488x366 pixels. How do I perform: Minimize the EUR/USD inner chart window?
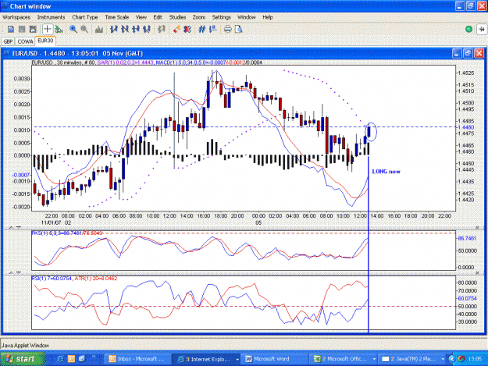point(457,54)
